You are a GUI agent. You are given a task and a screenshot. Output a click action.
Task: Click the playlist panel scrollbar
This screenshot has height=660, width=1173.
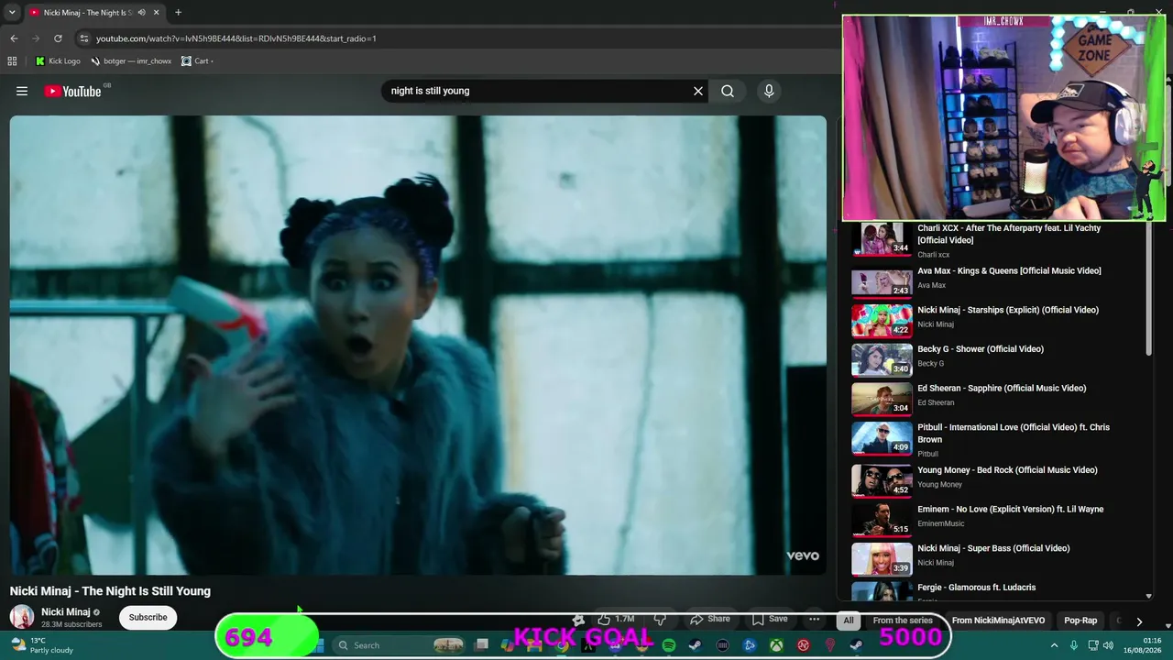pyautogui.click(x=1149, y=290)
